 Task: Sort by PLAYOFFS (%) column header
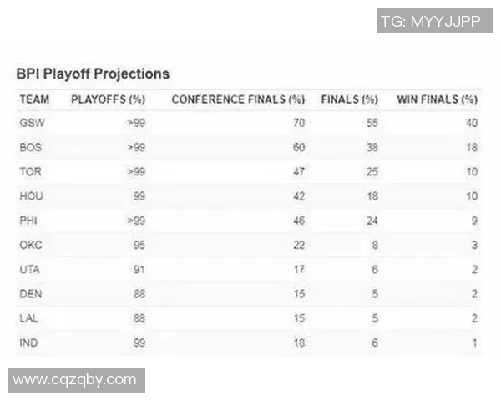point(109,99)
